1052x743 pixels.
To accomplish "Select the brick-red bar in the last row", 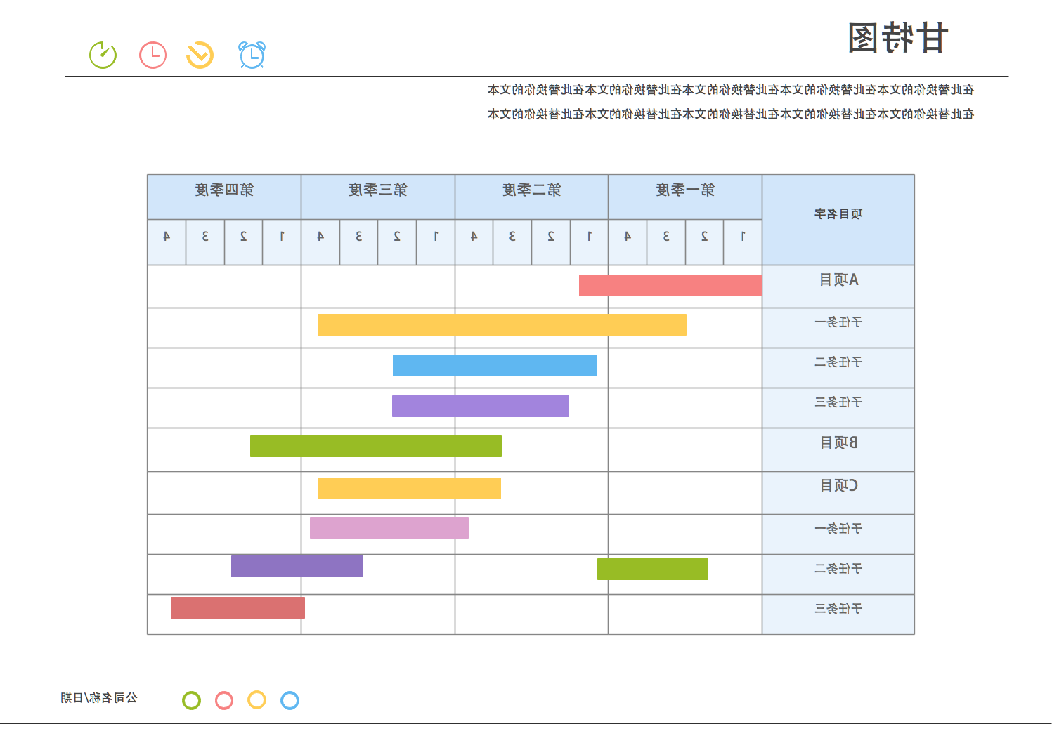I will 238,607.
